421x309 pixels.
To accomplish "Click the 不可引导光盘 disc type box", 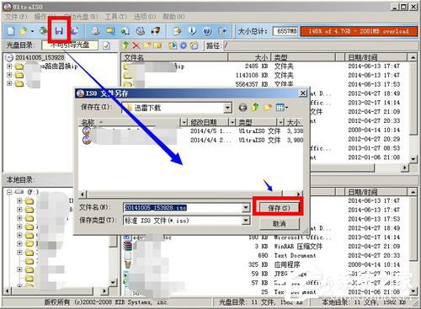I will pyautogui.click(x=70, y=45).
